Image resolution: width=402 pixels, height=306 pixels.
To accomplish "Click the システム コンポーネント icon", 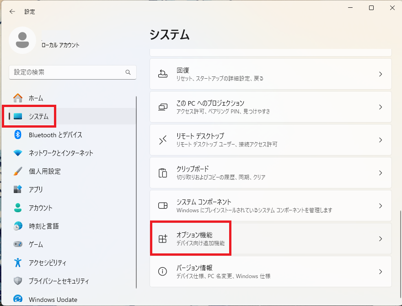I will click(x=162, y=206).
